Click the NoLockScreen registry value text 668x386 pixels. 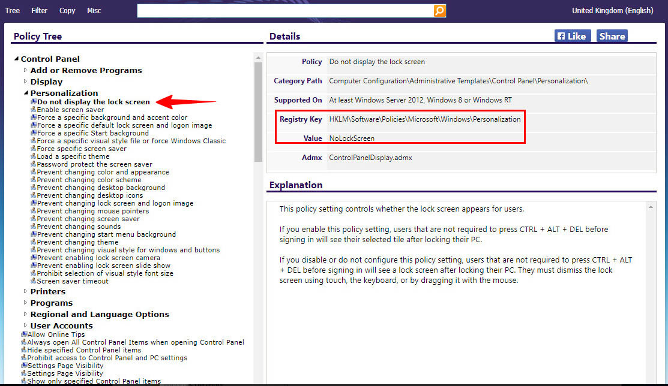tap(352, 138)
